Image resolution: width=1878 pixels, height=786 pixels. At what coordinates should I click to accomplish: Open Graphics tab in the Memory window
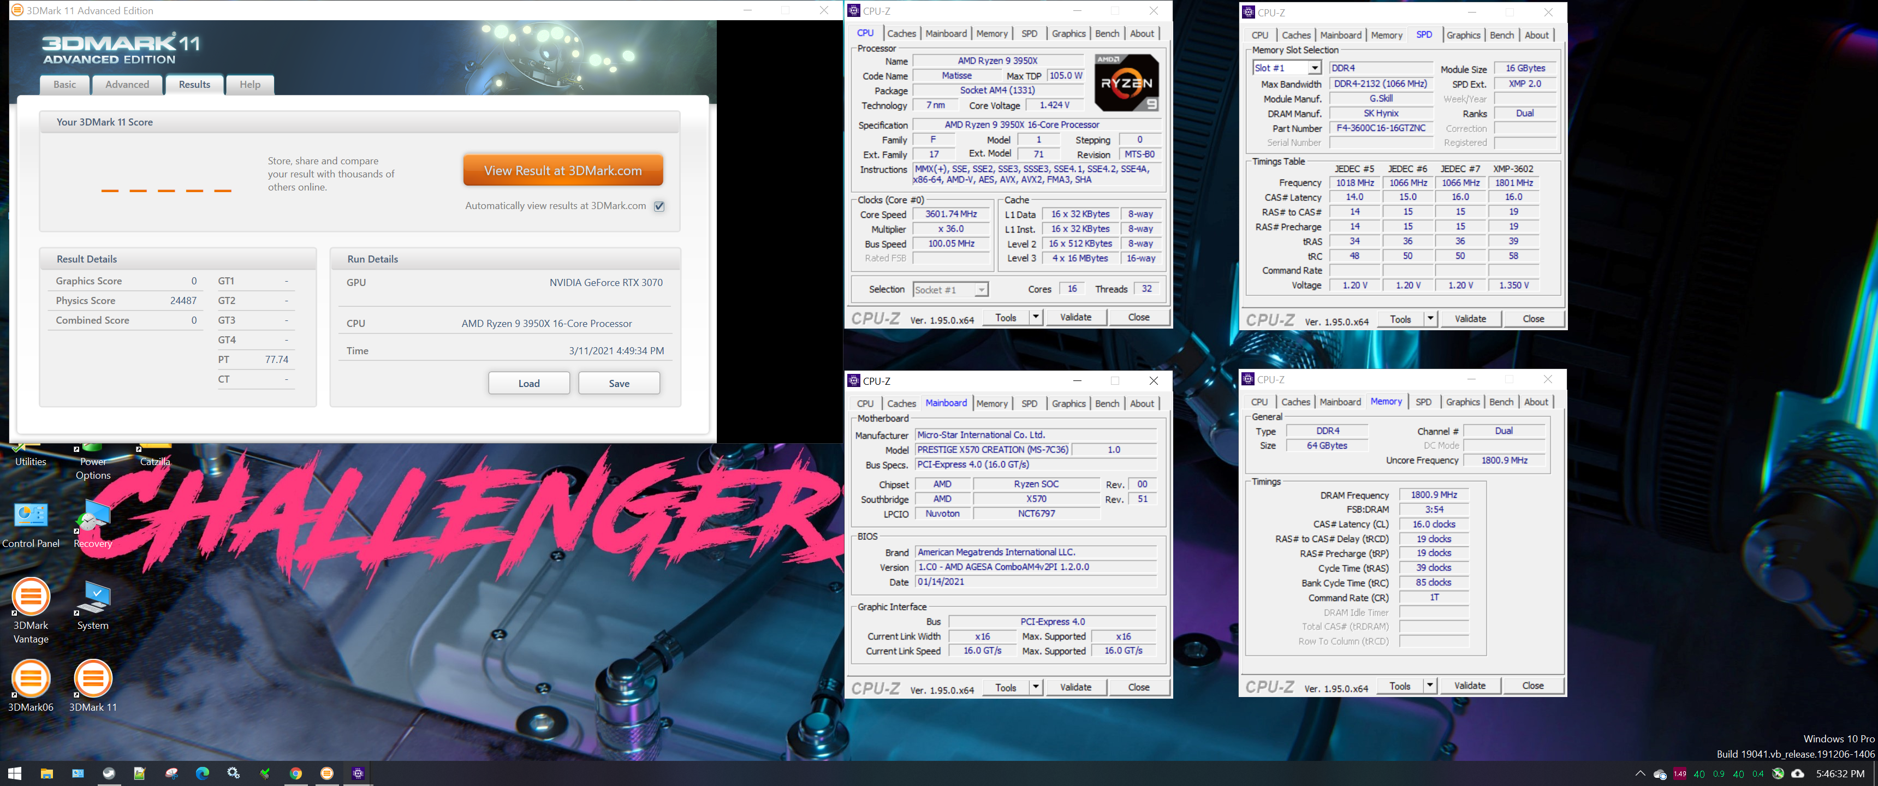point(1463,402)
